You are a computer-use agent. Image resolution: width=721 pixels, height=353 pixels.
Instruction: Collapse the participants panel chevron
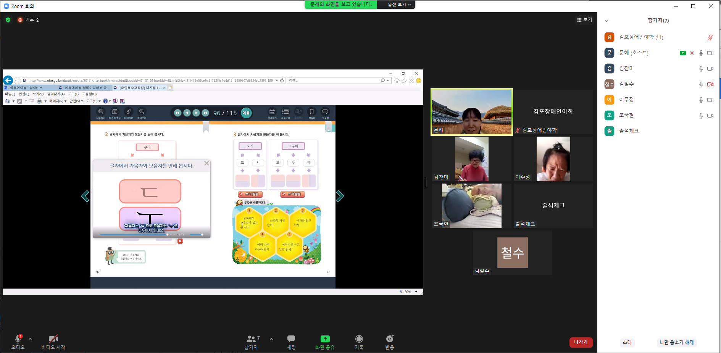[606, 21]
